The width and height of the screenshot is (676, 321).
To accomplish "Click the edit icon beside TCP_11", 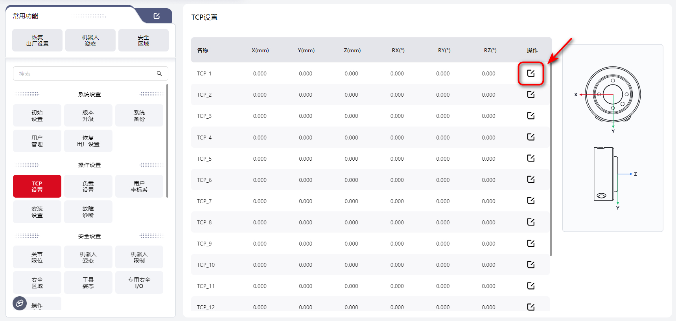I will click(530, 286).
